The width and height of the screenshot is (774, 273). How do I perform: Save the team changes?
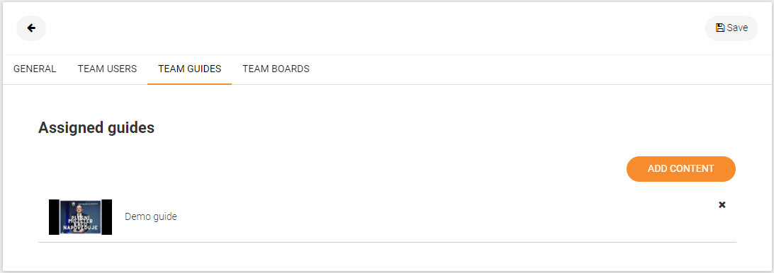(x=731, y=28)
